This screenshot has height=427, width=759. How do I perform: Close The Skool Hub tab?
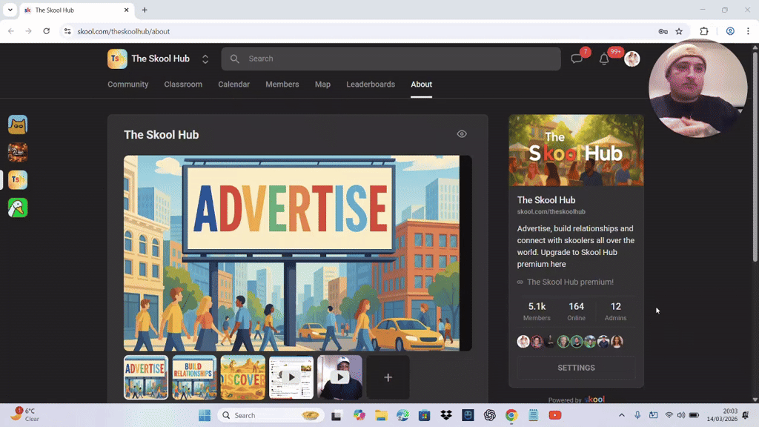[126, 10]
